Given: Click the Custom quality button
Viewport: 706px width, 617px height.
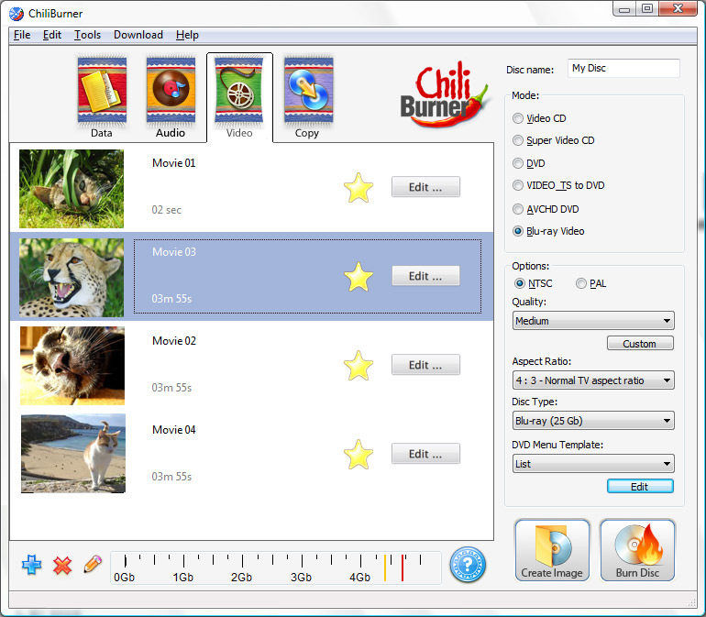Looking at the screenshot, I should [639, 344].
